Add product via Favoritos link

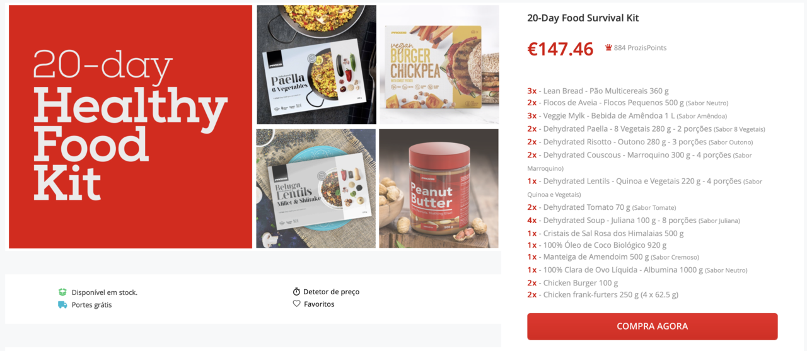[x=319, y=304]
